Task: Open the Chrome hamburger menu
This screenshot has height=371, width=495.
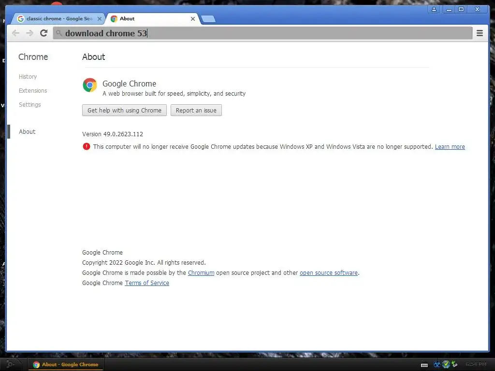Action: click(480, 33)
